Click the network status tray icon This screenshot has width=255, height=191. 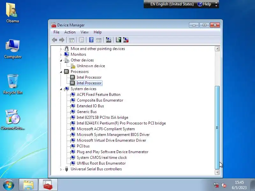[x=216, y=185]
